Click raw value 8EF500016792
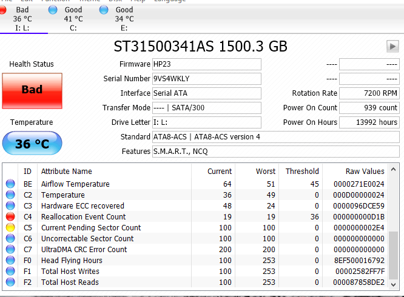The image size is (404, 297). click(x=359, y=261)
